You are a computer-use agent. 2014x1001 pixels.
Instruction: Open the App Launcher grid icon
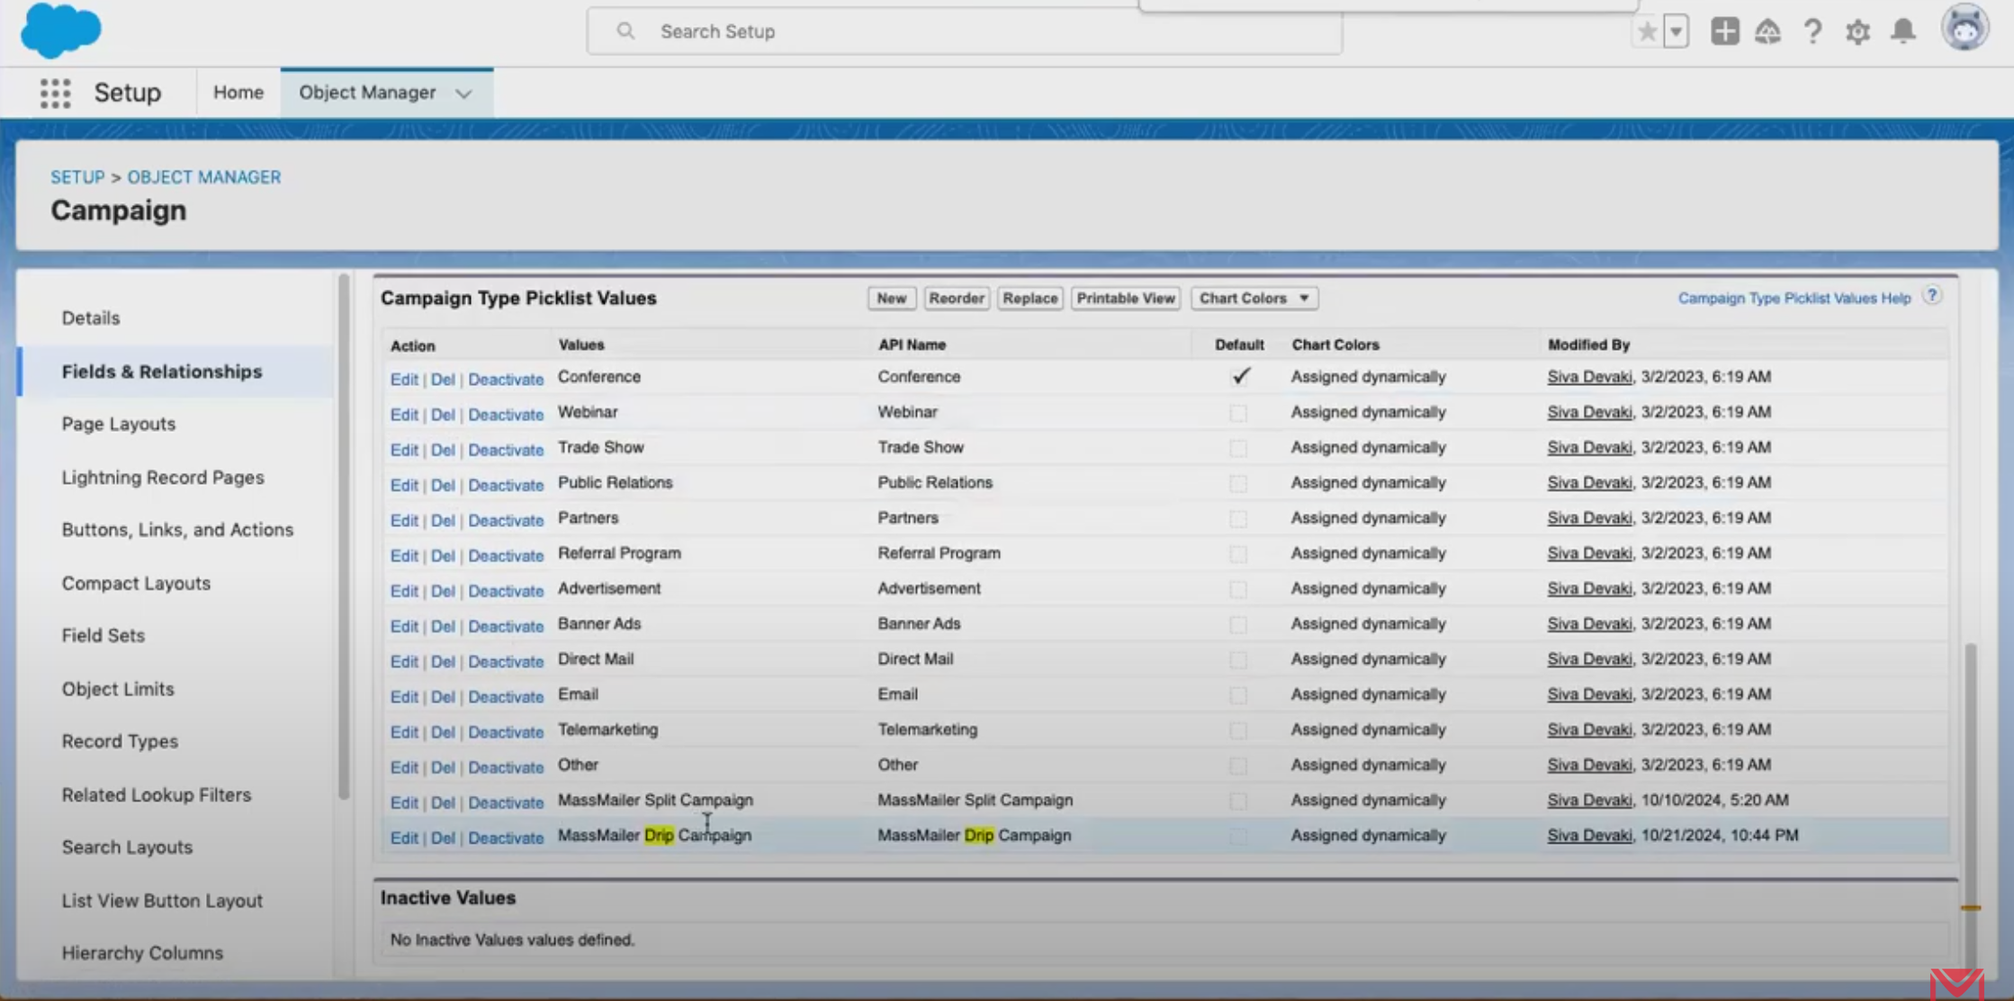tap(55, 93)
